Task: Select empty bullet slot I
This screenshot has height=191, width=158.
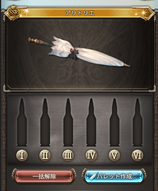Action: 22,122
